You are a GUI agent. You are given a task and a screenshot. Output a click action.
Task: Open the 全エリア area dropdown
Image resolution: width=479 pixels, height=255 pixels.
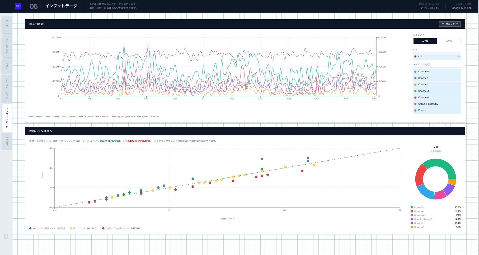[450, 24]
